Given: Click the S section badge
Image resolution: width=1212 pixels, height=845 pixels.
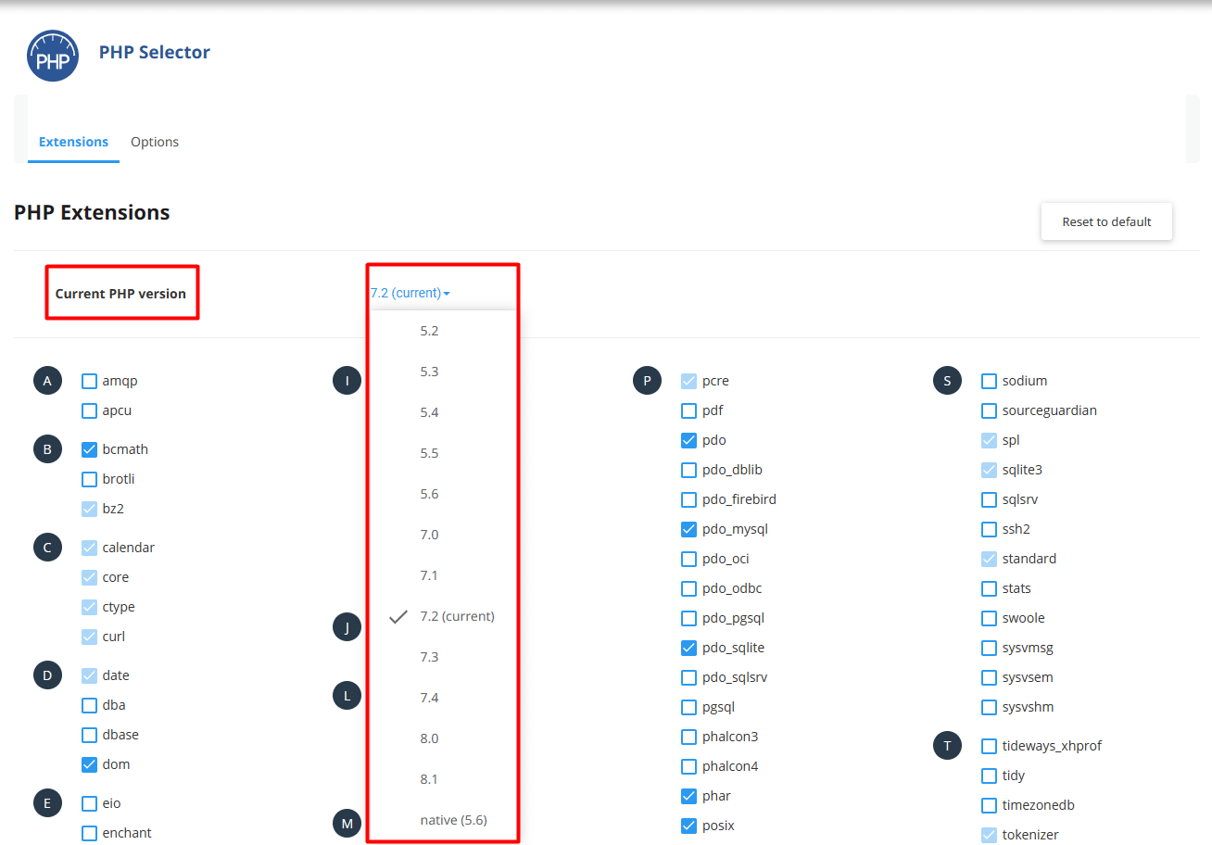Looking at the screenshot, I should point(947,380).
